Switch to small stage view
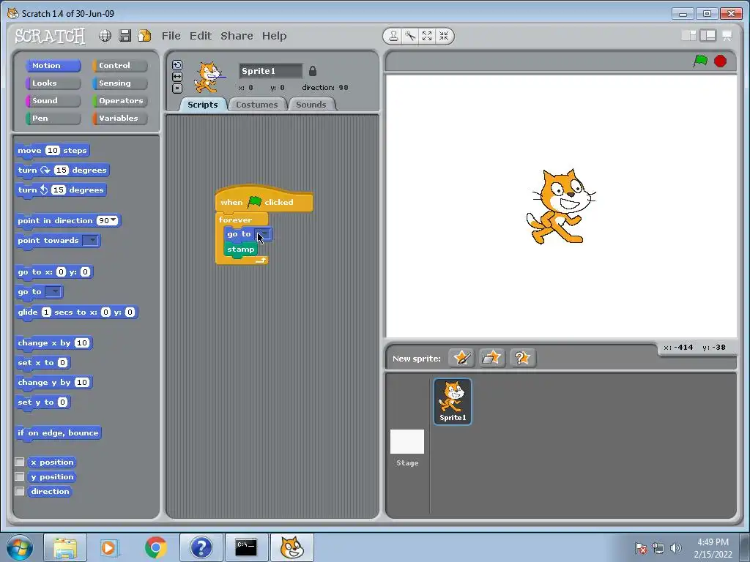 [x=688, y=36]
